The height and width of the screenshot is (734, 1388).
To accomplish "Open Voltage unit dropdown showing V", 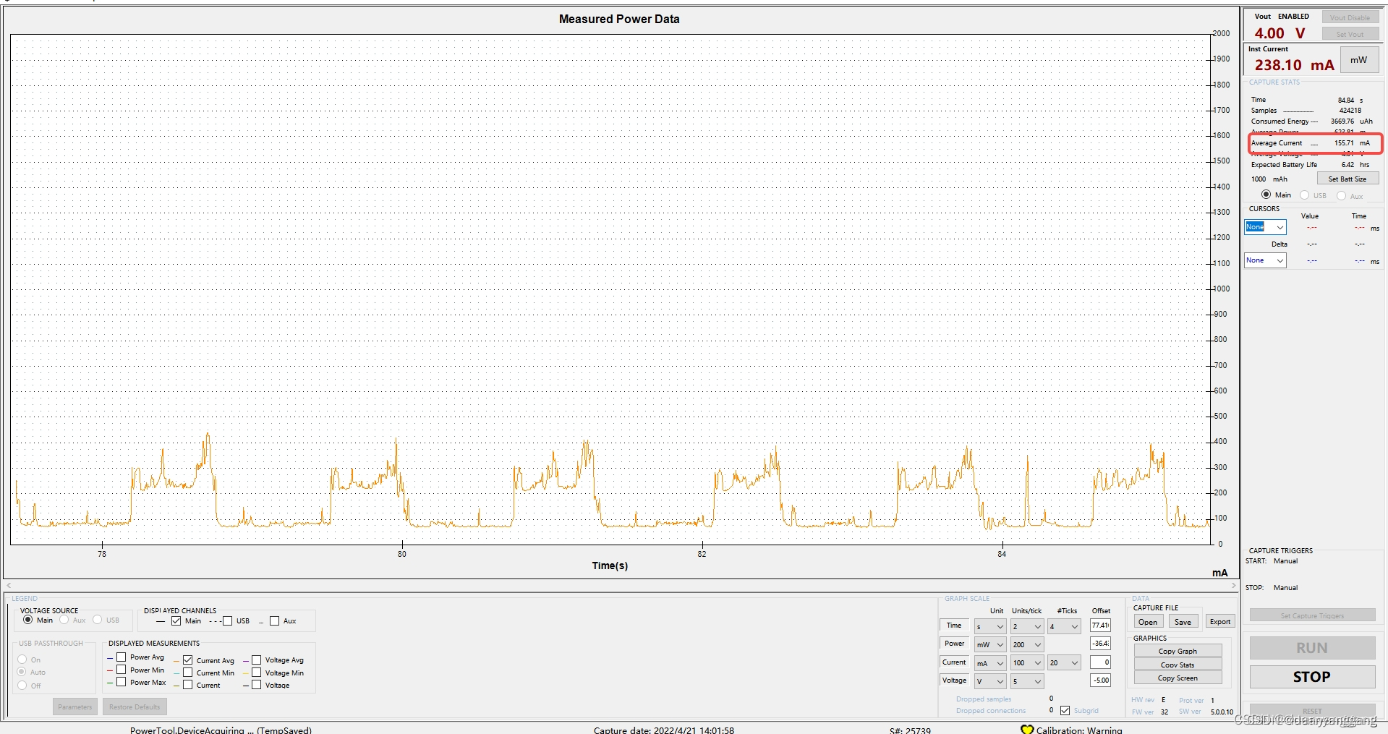I will click(990, 681).
